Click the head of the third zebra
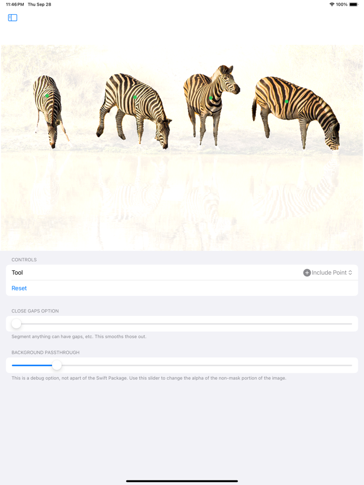This screenshot has height=485, width=364. (x=228, y=79)
